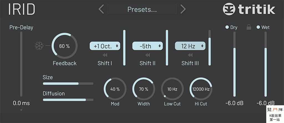Click the Shift I reverse arrows icon
Screen dimensions: 284x123
pos(105,55)
